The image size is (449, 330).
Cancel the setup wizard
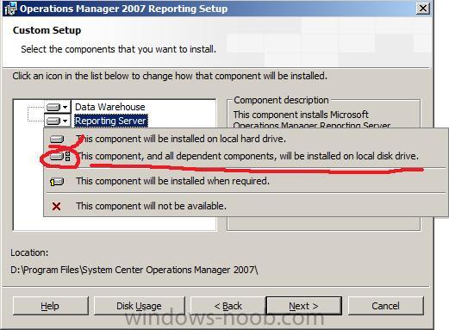386,306
